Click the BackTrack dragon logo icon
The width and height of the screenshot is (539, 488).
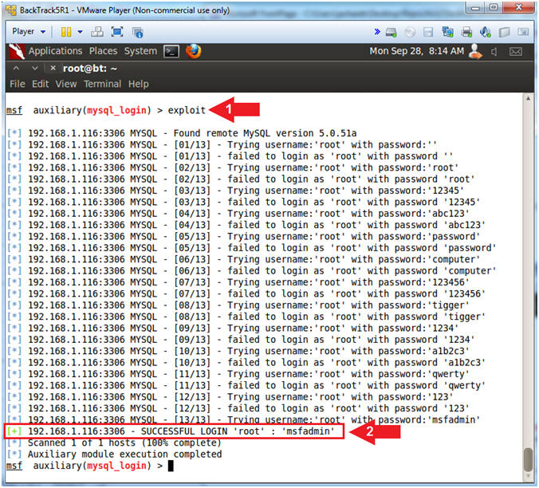pyautogui.click(x=17, y=52)
